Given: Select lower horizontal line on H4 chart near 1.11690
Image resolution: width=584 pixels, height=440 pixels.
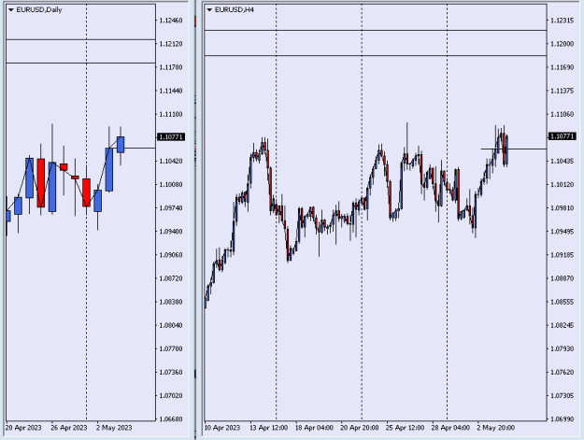Looking at the screenshot, I should [376, 56].
